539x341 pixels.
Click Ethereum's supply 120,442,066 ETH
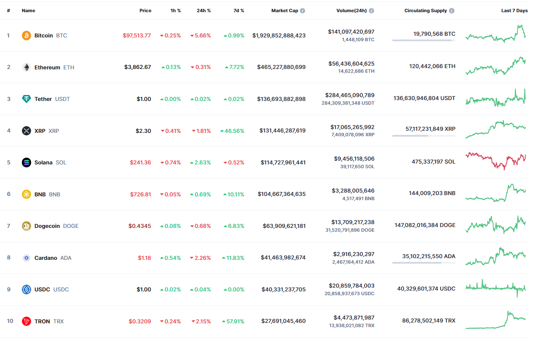point(432,66)
